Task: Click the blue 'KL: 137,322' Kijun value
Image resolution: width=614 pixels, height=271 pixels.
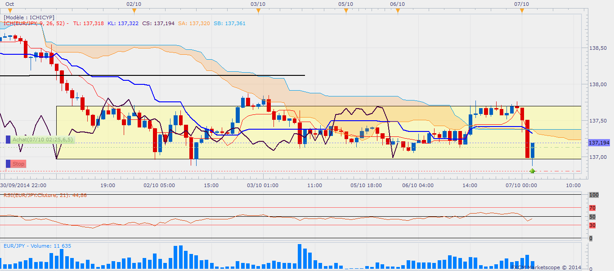Action: click(x=123, y=23)
